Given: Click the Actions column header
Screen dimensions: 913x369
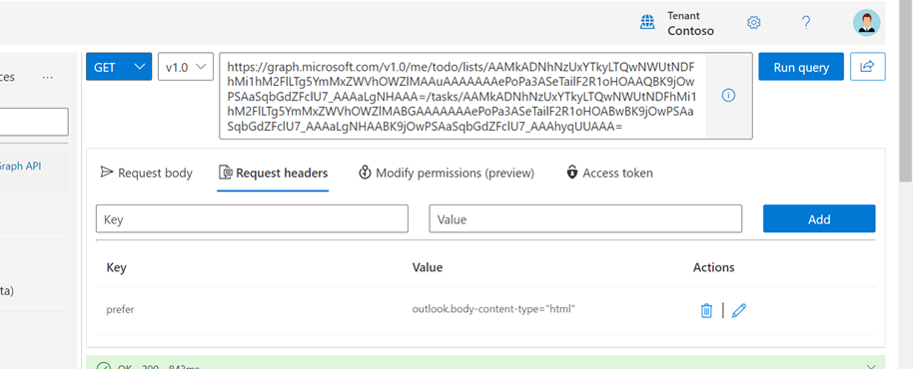Looking at the screenshot, I should [x=713, y=267].
